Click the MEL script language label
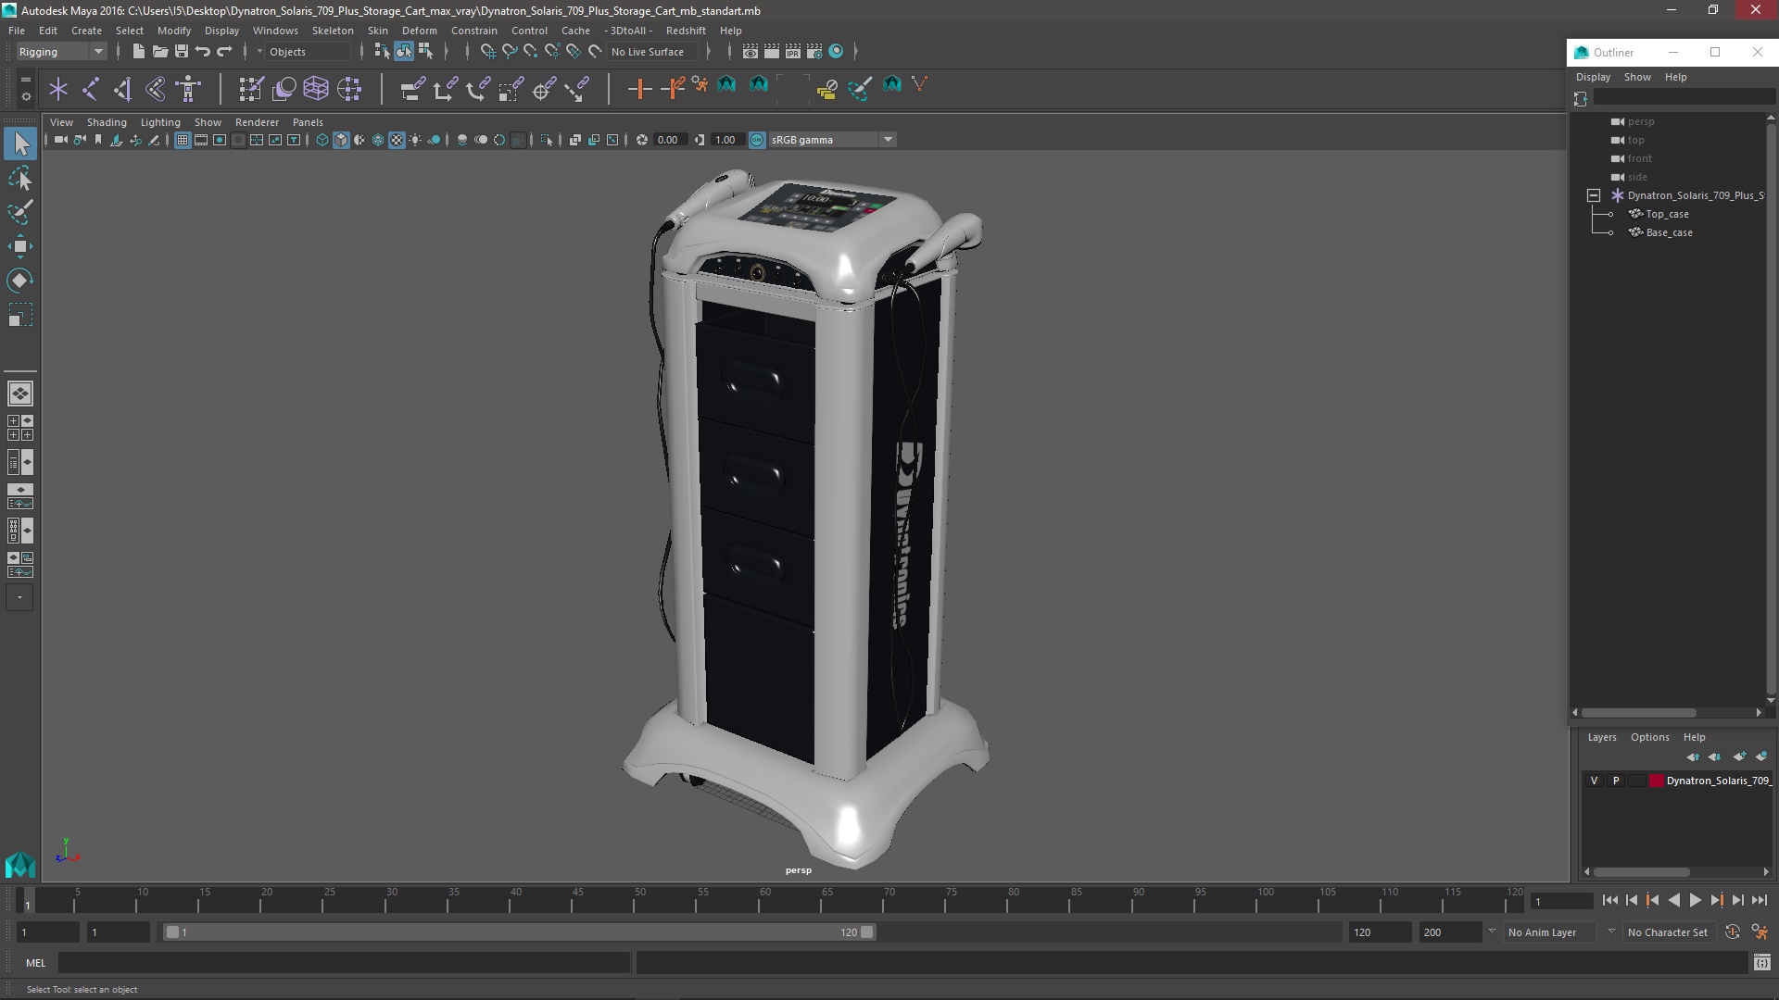Viewport: 1779px width, 1000px height. (35, 963)
